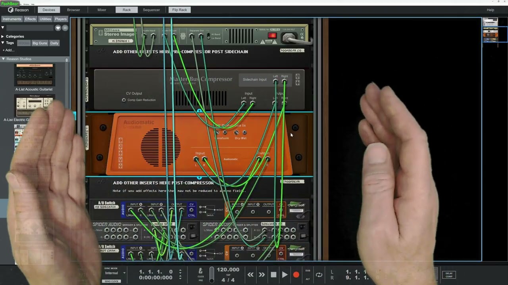Toggle loop mode in the transport
This screenshot has width=508, height=285.
[319, 274]
